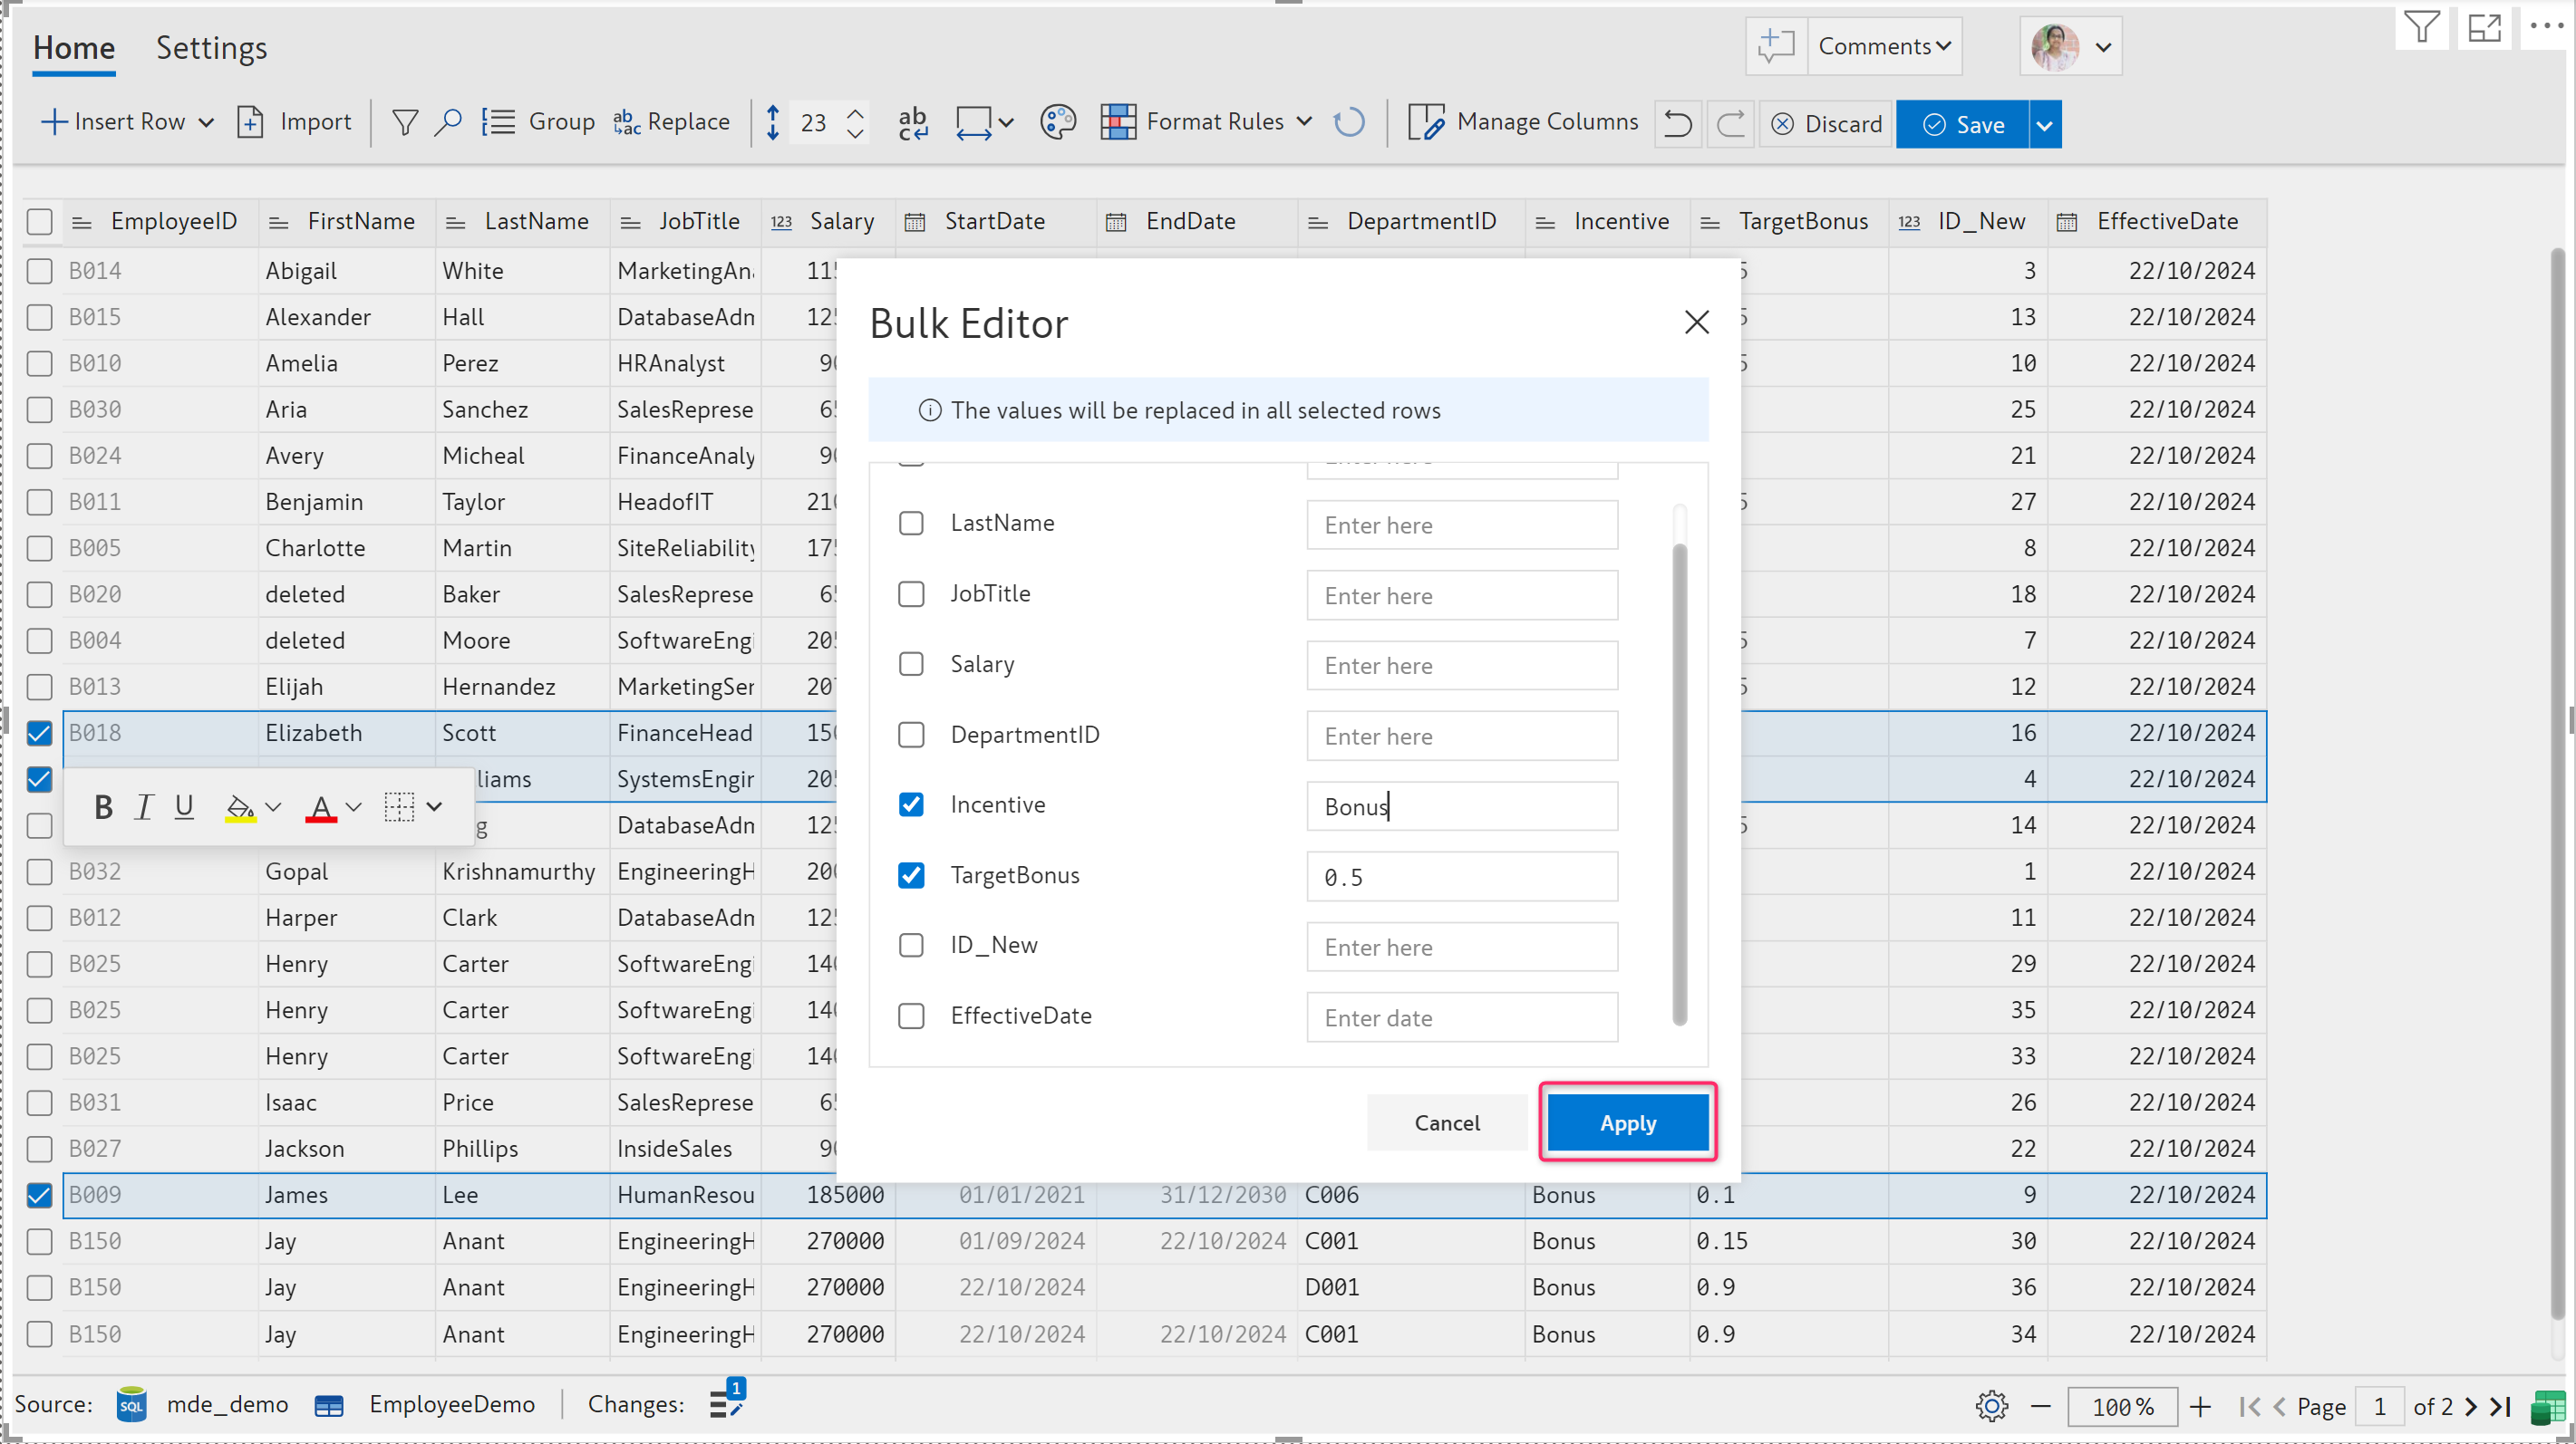Click the filter funnel icon in toolbar
This screenshot has width=2576, height=1444.
(404, 122)
